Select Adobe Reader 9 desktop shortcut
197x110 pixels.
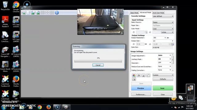(x=5, y=22)
